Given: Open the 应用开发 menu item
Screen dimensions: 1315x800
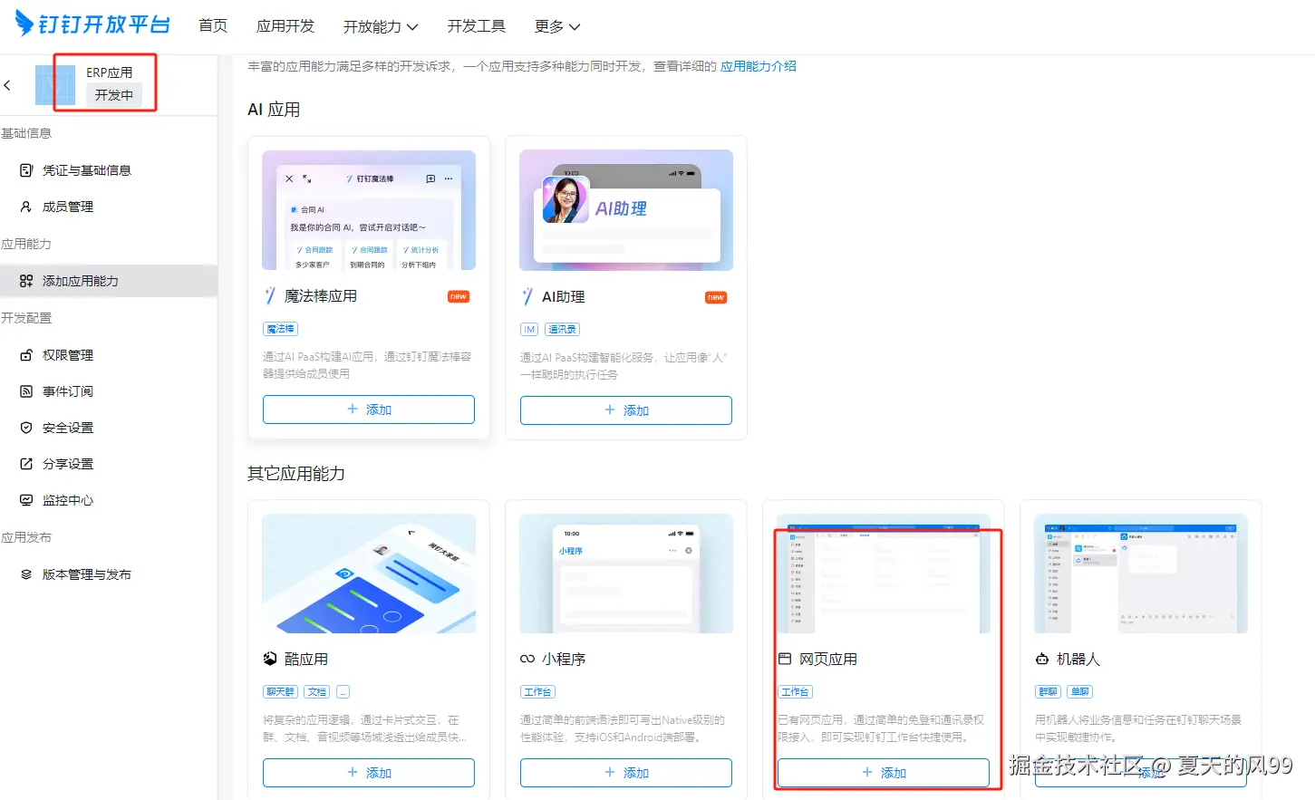Looking at the screenshot, I should pos(285,26).
